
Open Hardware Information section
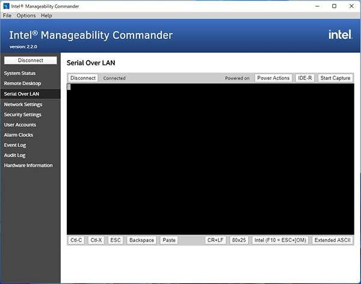(x=28, y=166)
